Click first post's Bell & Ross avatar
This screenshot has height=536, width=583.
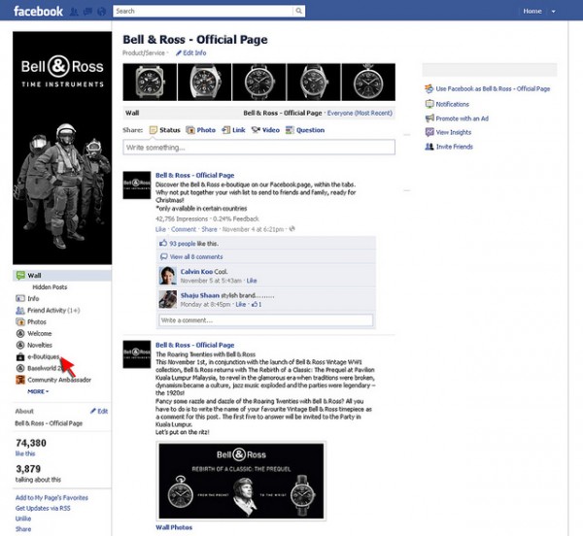(137, 185)
